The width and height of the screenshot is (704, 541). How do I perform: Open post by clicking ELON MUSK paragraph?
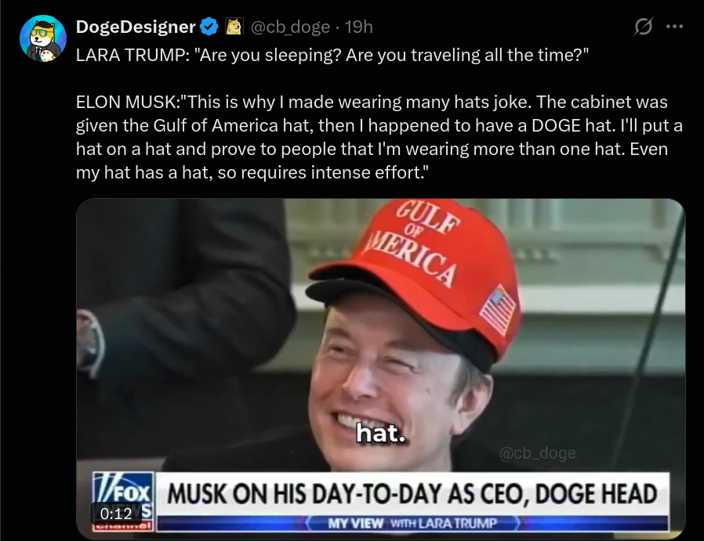coord(379,137)
